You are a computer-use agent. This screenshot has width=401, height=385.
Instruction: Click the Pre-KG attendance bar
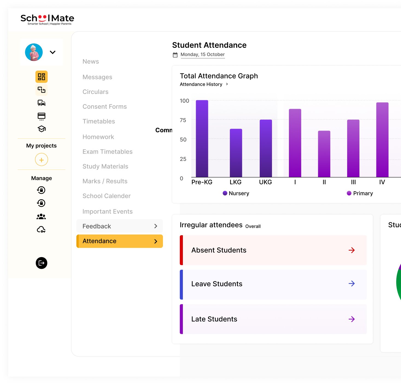(x=202, y=139)
